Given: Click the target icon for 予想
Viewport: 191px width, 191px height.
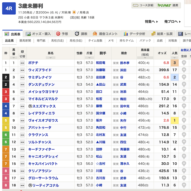Looking at the screenshot, I should point(58,34).
